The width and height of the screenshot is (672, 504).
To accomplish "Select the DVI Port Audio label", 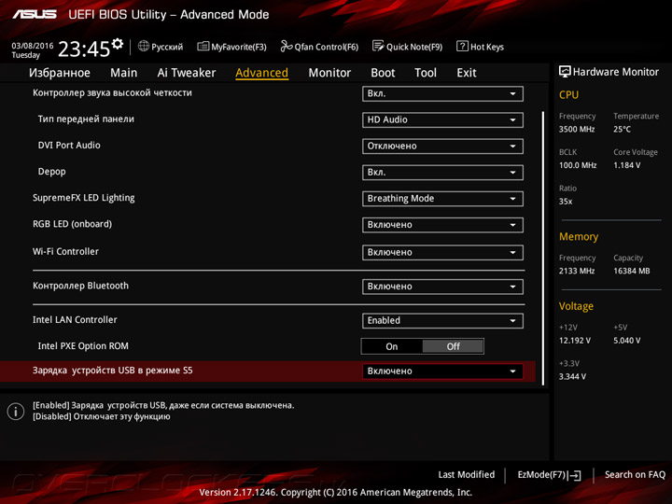I will [x=69, y=145].
